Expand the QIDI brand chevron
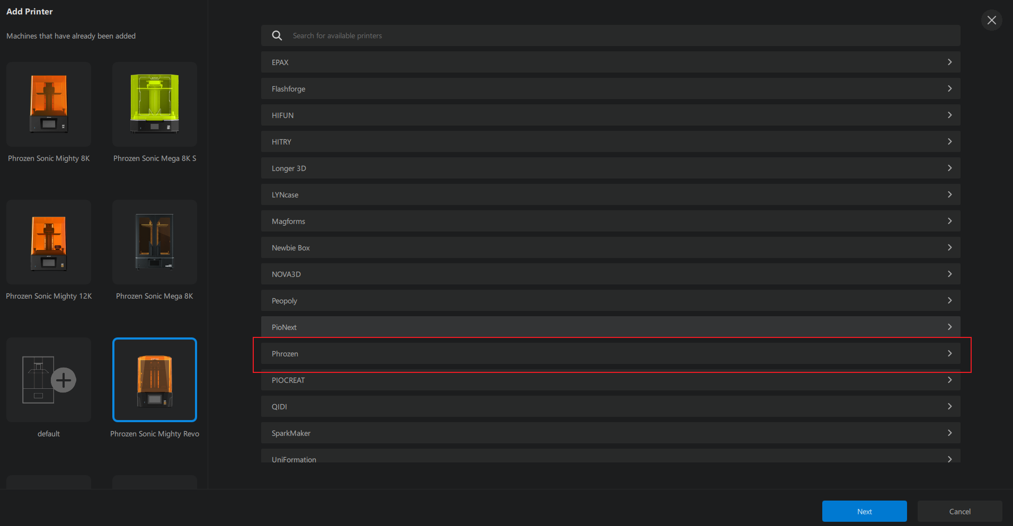 pos(949,406)
